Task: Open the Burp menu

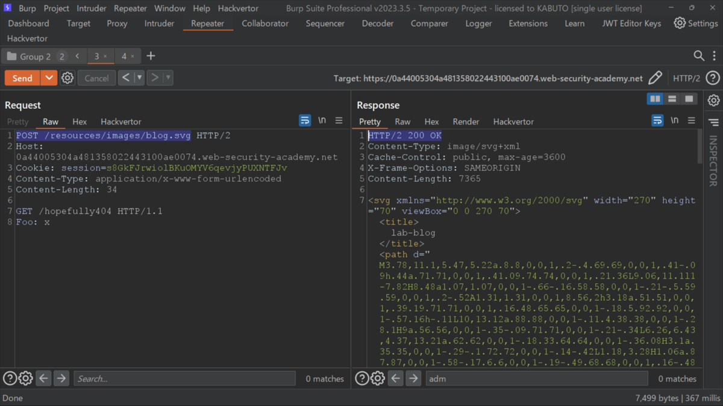Action: pos(27,8)
